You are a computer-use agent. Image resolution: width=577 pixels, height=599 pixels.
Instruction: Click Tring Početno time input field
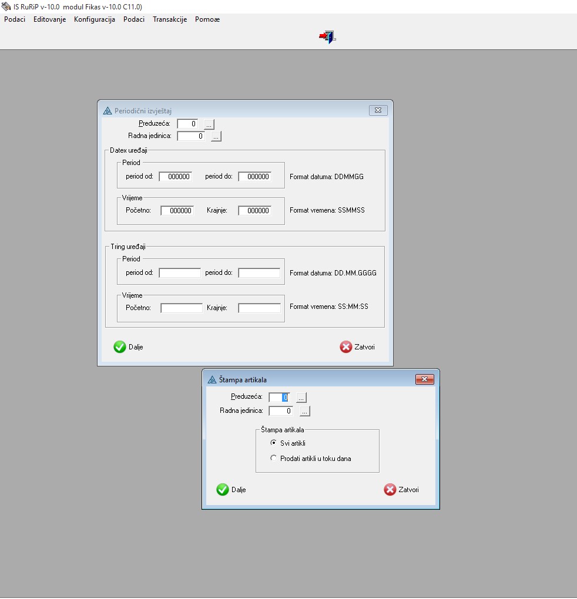(x=182, y=308)
